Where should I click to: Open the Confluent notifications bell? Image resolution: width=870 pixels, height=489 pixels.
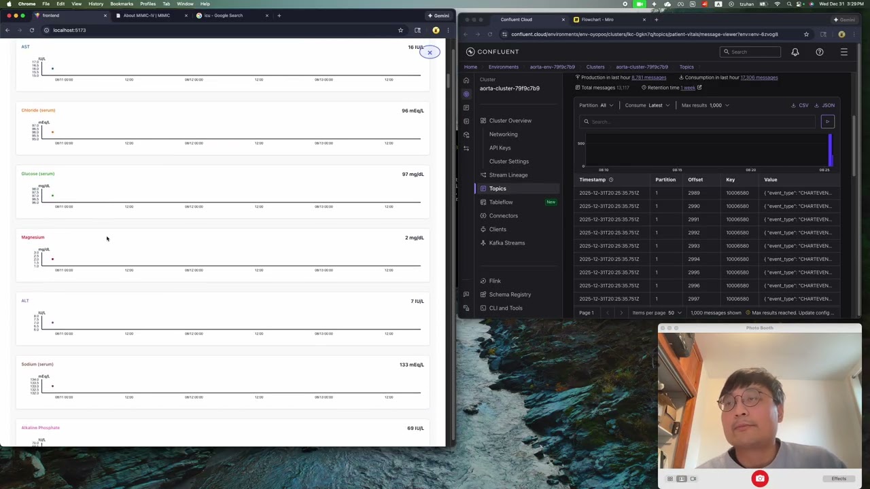point(795,52)
